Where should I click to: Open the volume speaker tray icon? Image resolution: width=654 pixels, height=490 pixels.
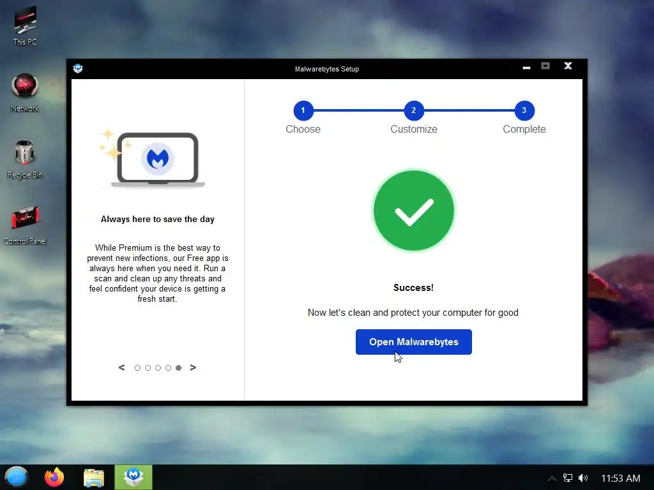click(x=583, y=478)
